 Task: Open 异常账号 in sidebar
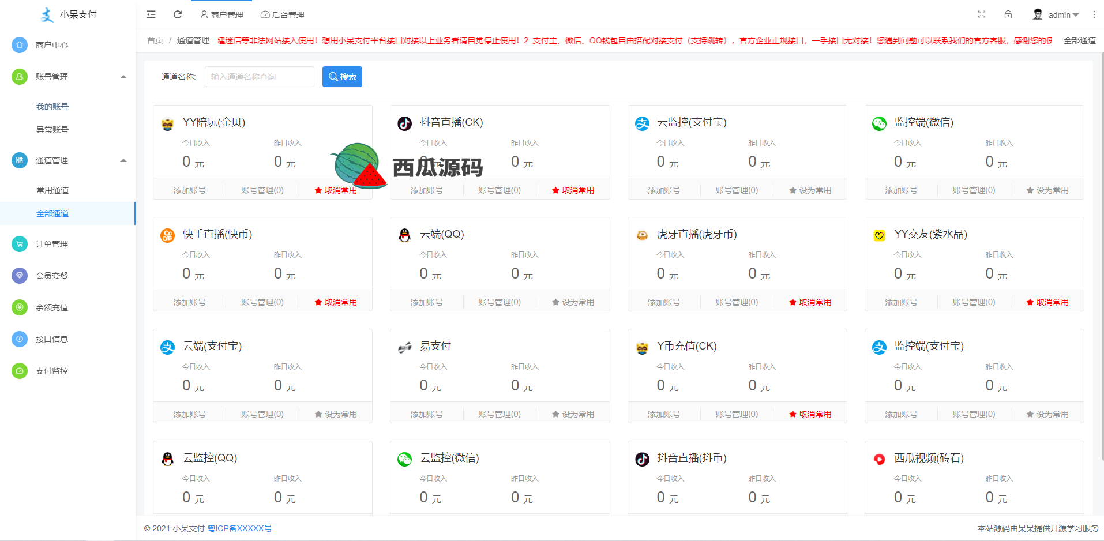(x=52, y=130)
